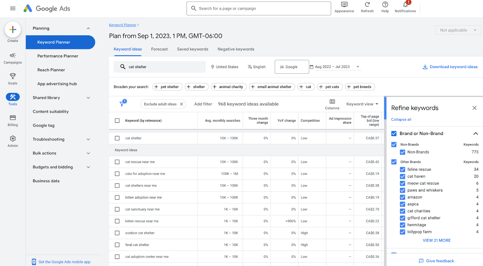Viewport: 483px width, 266px height.
Task: Check 'kitten adoption near me' row
Action: (x=117, y=197)
